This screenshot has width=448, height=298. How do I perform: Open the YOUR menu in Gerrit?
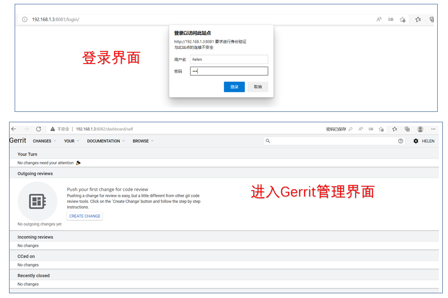tap(70, 141)
